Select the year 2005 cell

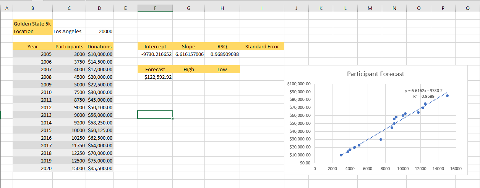[32, 54]
